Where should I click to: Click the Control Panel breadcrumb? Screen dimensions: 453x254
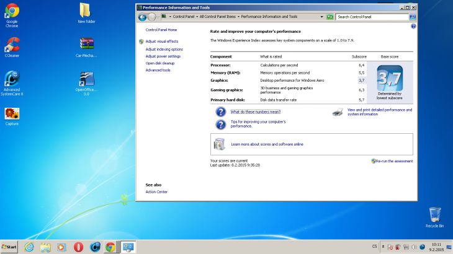[184, 17]
